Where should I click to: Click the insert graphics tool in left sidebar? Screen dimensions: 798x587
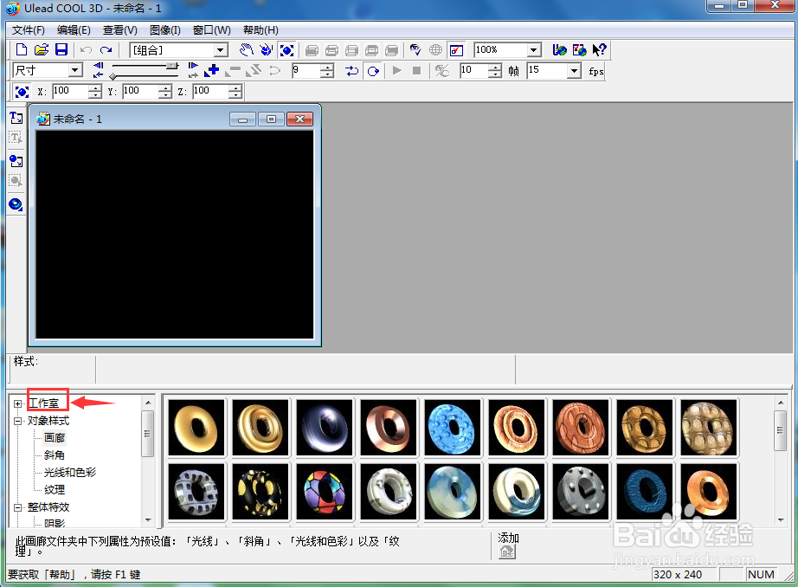(16, 161)
